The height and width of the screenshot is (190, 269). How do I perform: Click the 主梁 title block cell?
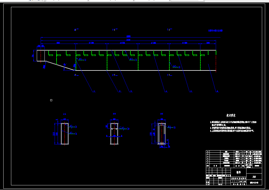pyautogui.click(x=254, y=177)
